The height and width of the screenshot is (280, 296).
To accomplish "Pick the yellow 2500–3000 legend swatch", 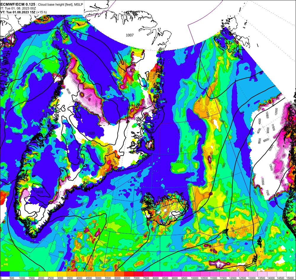I will (x=52, y=274).
